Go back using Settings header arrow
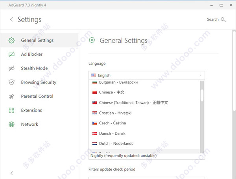The height and width of the screenshot is (179, 236). (11, 19)
